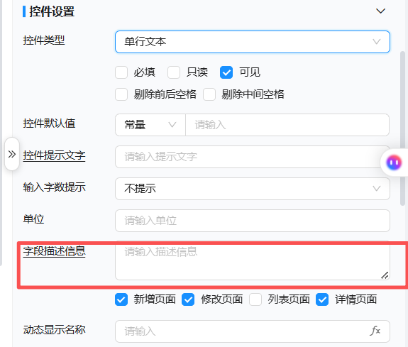
Task: Click the double-arrow panel expand handle
Action: pyautogui.click(x=12, y=154)
